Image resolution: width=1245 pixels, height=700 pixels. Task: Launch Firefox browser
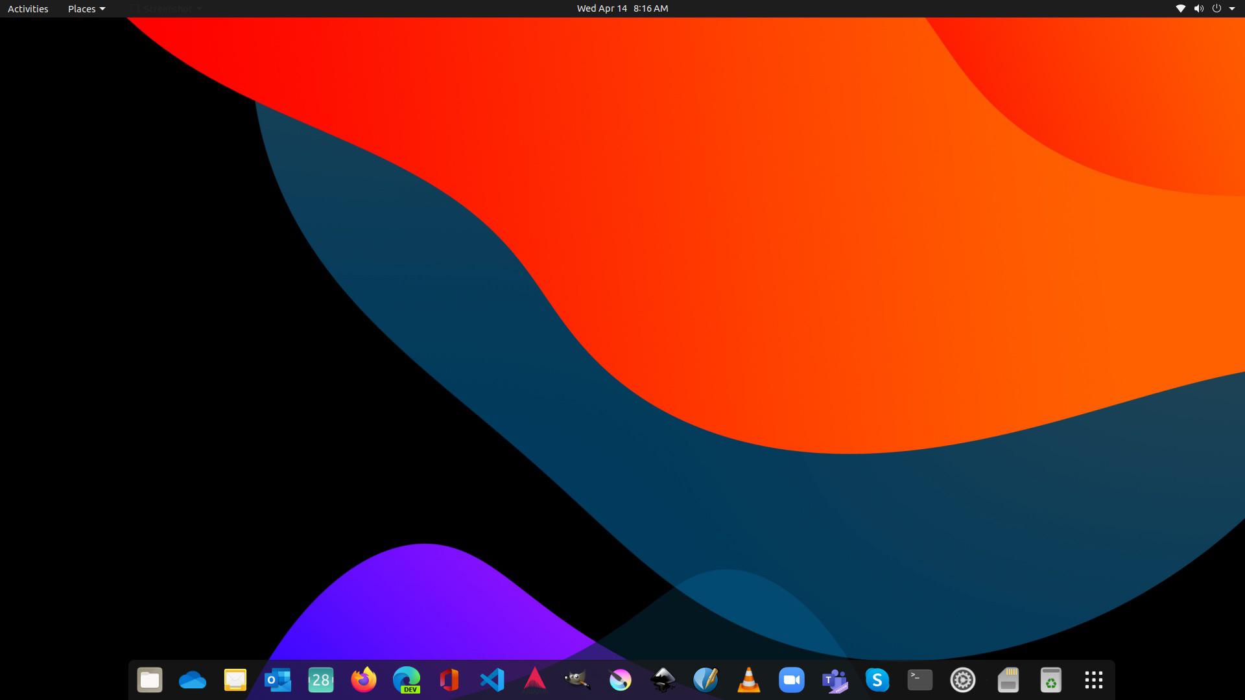coord(364,680)
